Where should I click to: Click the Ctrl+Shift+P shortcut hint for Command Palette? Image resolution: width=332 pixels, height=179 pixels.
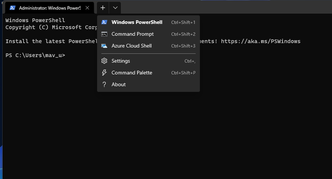tap(183, 73)
